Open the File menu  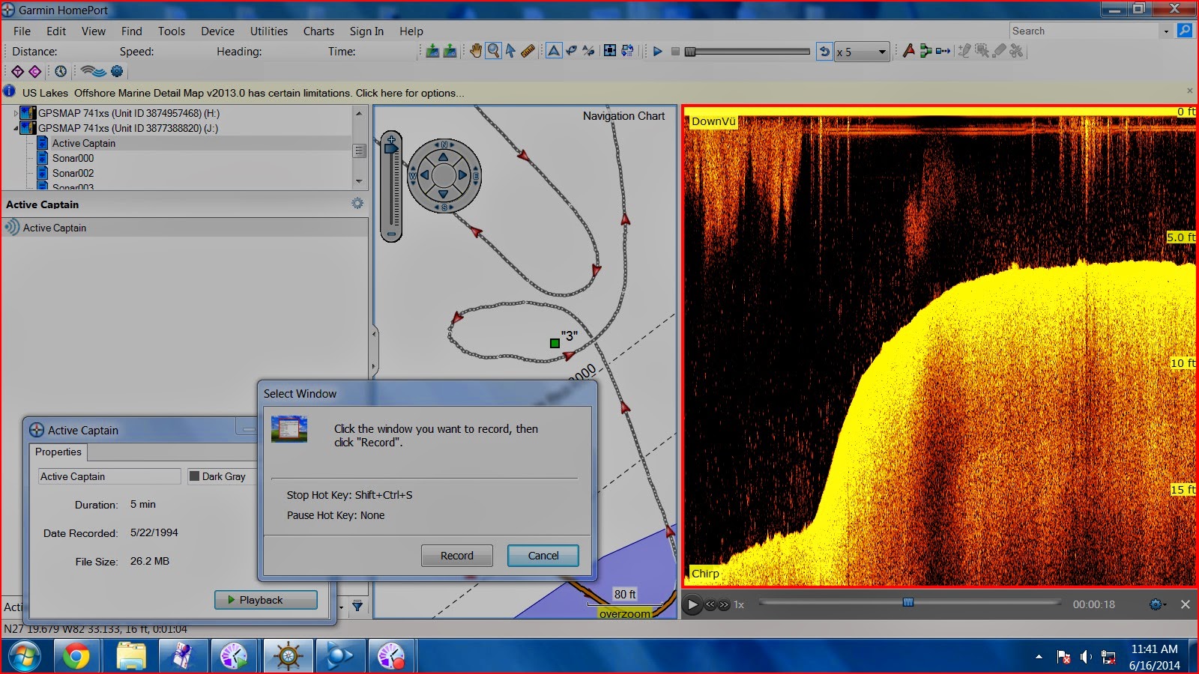click(x=22, y=31)
